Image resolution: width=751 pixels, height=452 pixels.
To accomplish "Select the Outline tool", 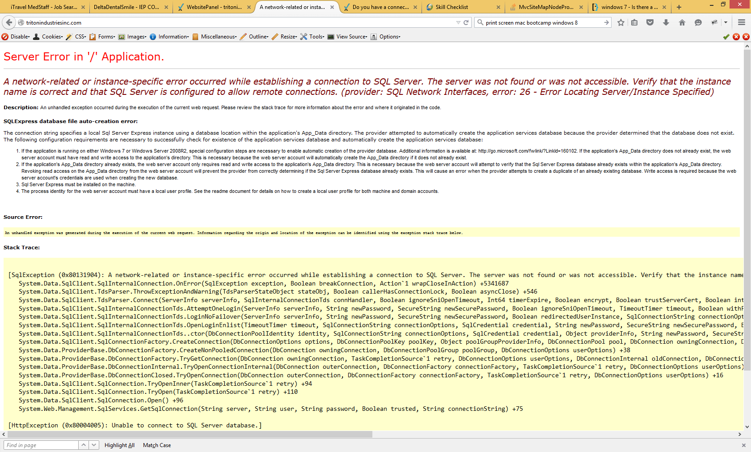I will (256, 37).
